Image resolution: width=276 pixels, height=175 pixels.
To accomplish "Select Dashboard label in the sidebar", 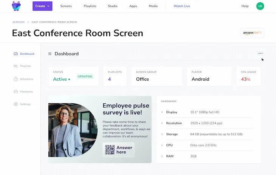I will (x=27, y=54).
